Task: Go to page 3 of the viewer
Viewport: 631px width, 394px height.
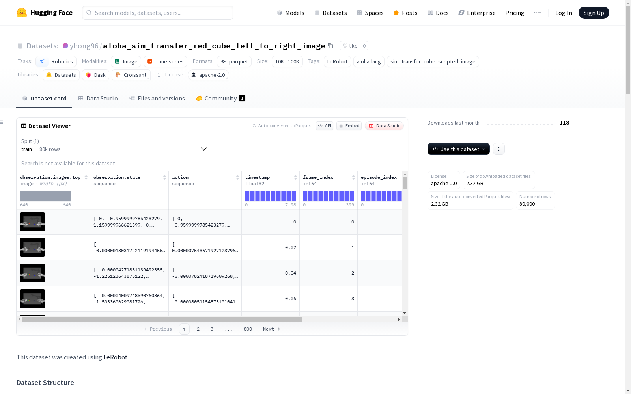Action: point(212,329)
